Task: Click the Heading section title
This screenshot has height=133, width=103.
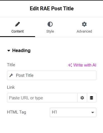Action: pos(21,51)
